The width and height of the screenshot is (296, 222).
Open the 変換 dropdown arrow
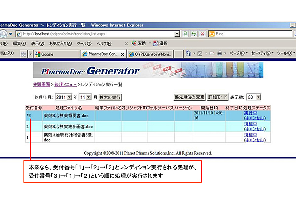(x=150, y=43)
